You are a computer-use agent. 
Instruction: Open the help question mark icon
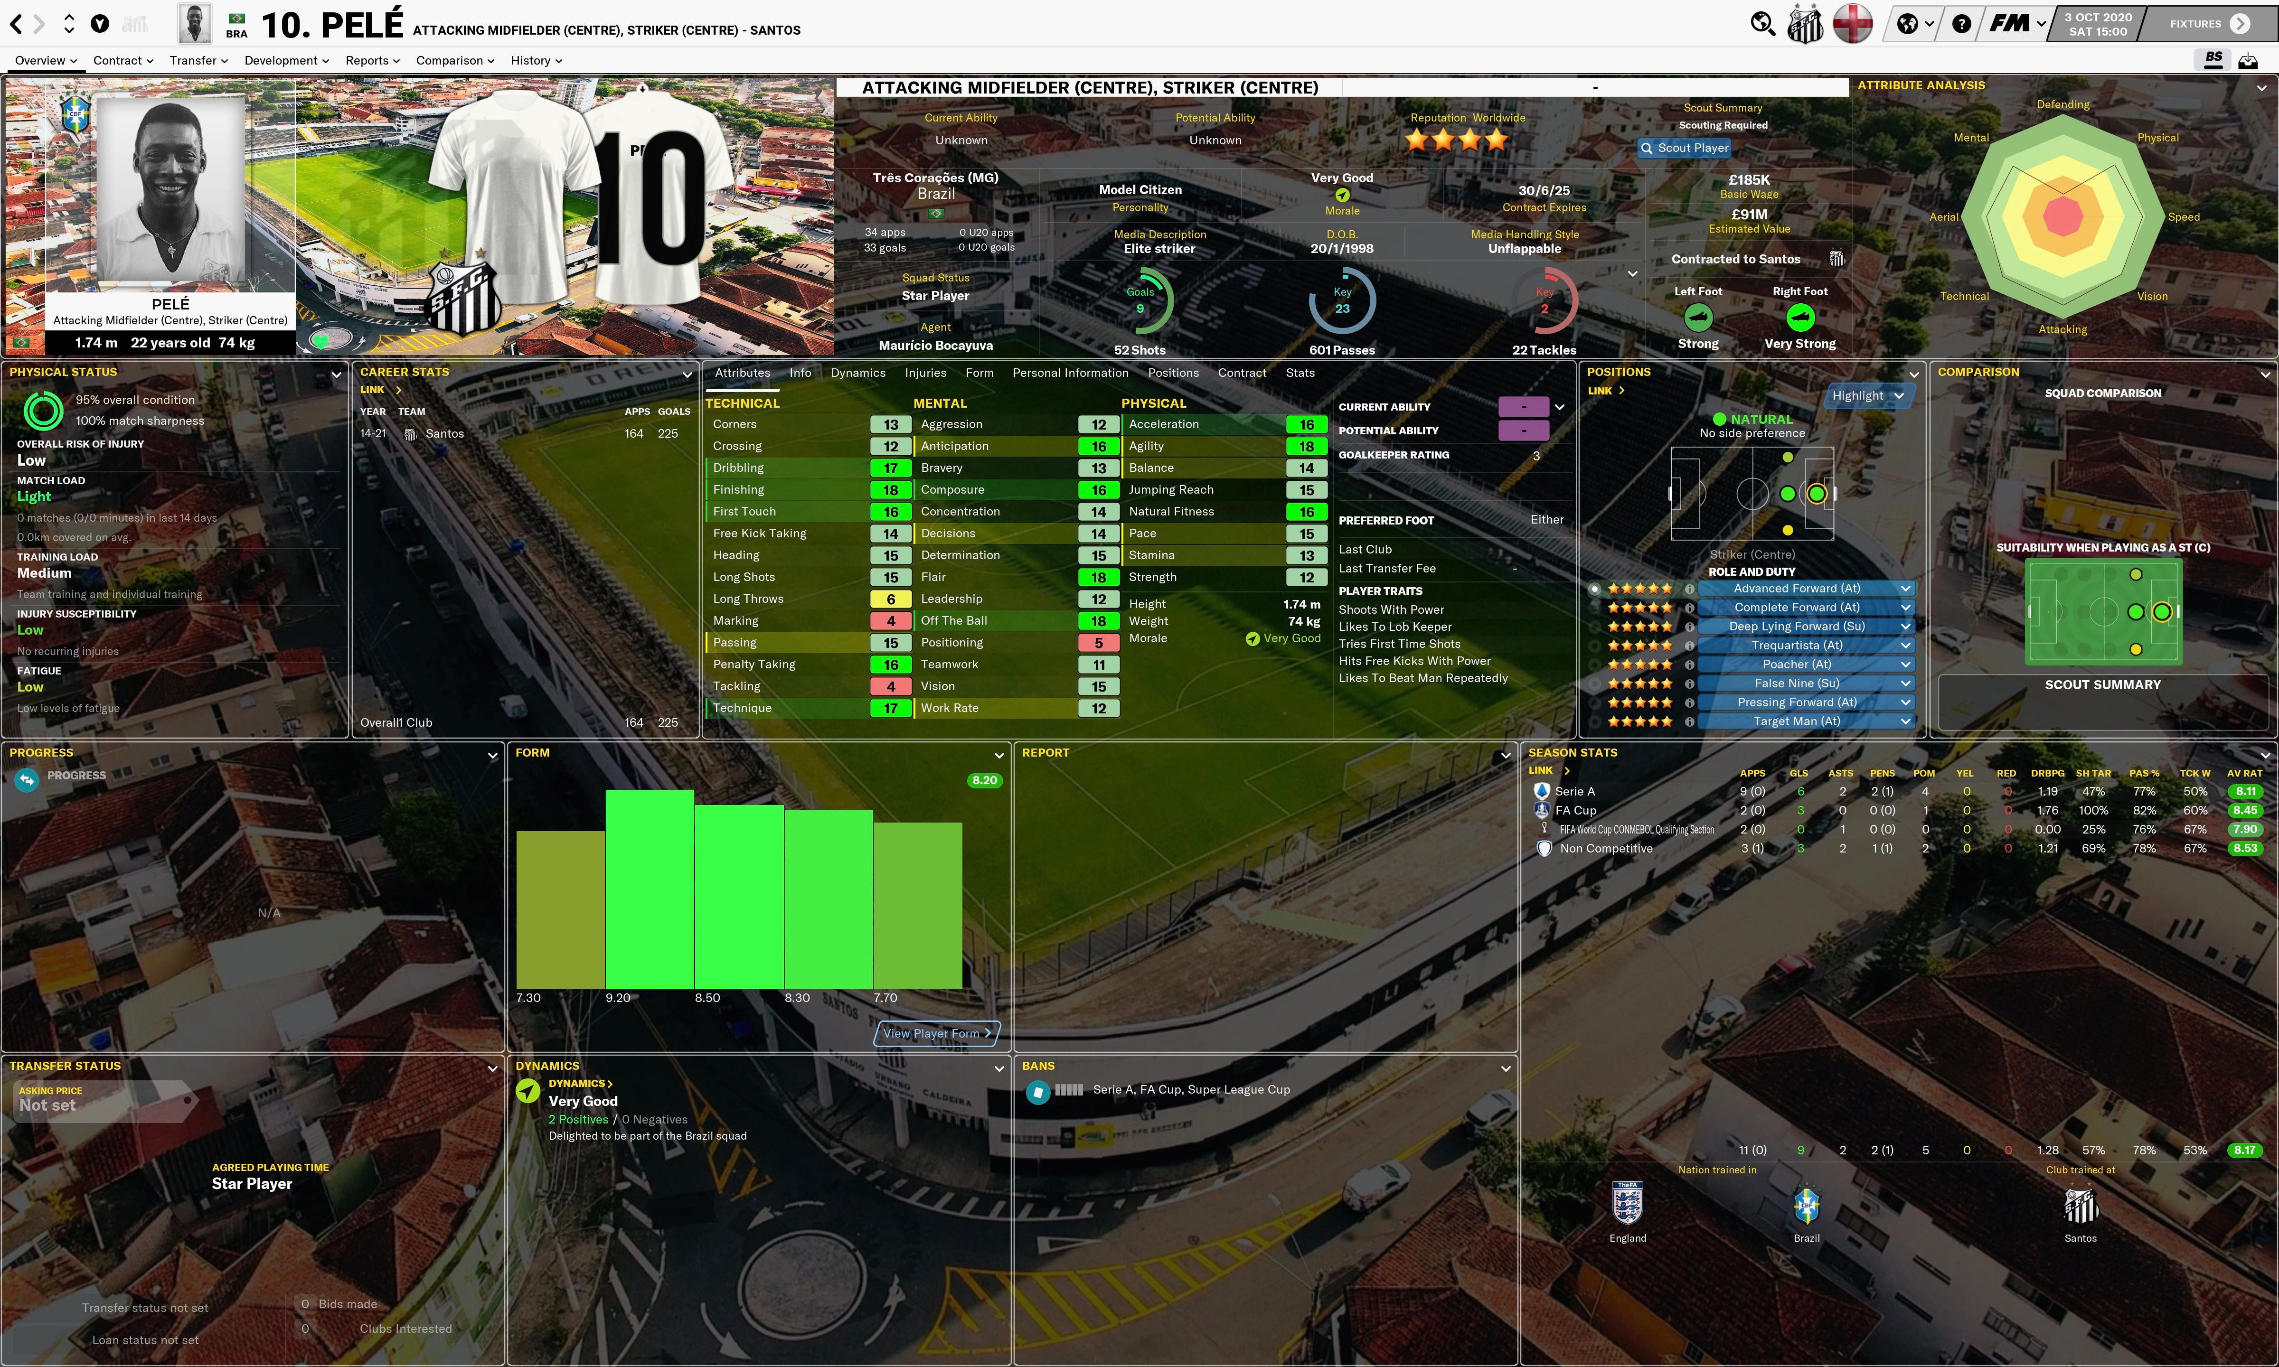coord(1962,24)
